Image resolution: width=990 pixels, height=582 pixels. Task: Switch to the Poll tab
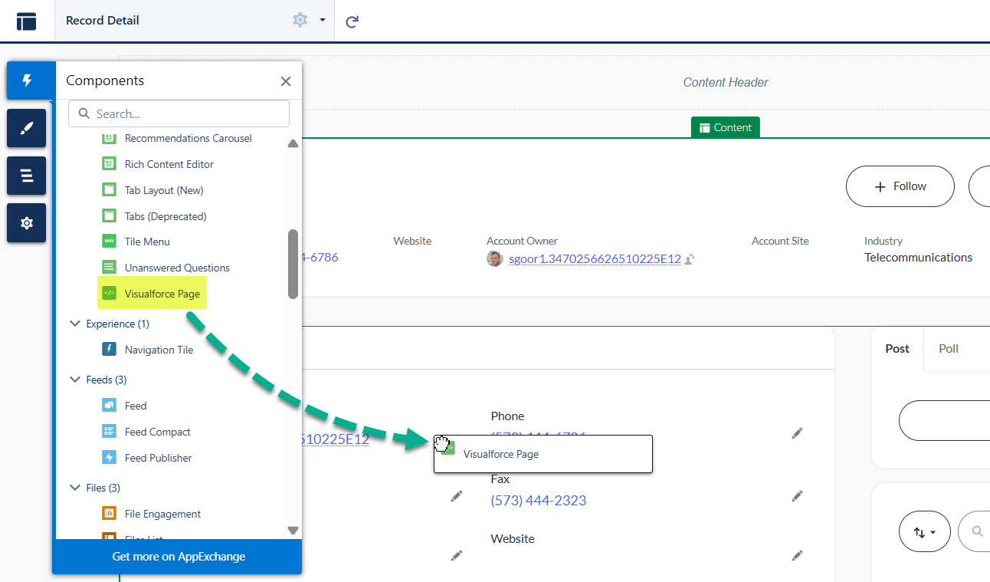[x=949, y=349]
